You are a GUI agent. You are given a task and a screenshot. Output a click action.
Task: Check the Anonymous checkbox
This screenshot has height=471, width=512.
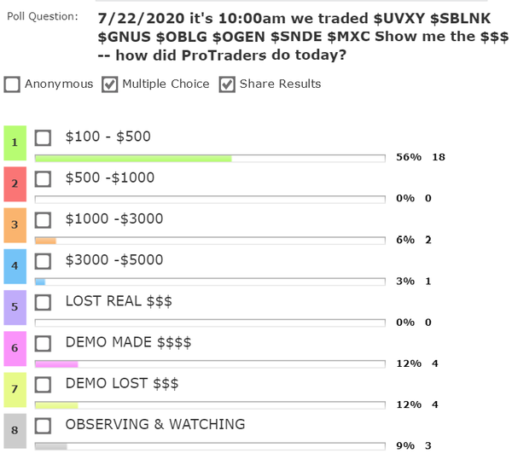13,84
